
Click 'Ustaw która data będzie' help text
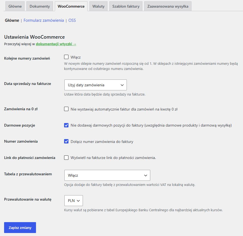[105, 94]
